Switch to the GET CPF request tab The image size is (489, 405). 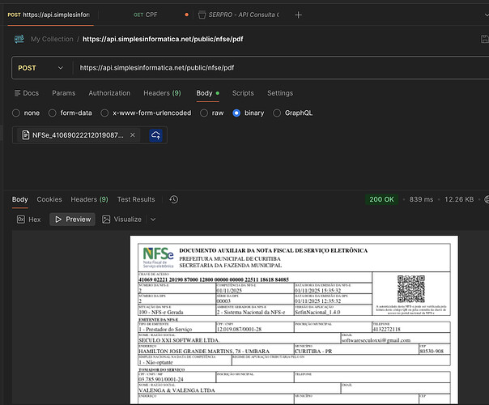pos(148,15)
